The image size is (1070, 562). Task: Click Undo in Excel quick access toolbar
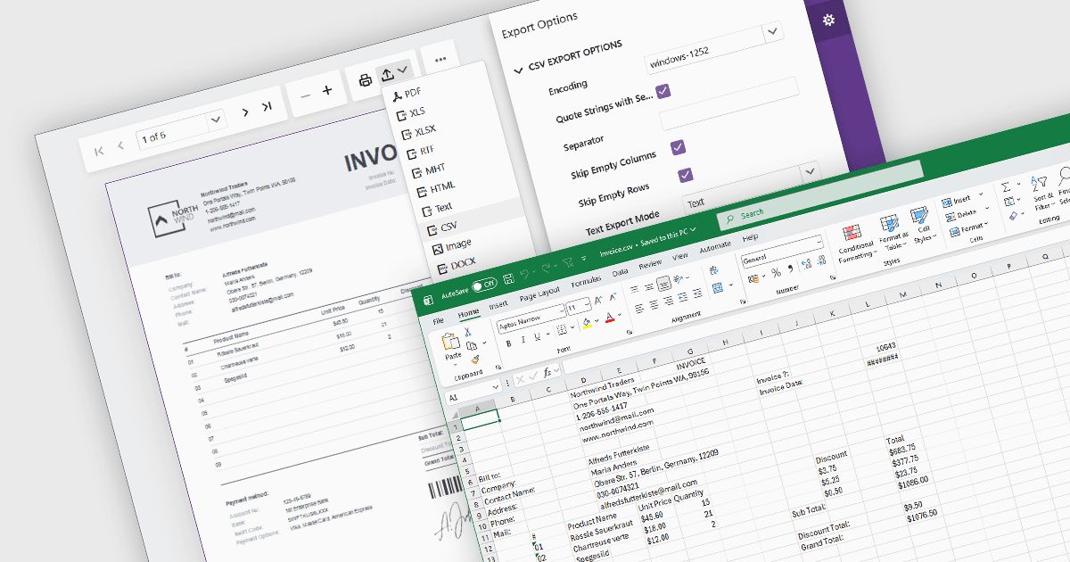coord(525,275)
